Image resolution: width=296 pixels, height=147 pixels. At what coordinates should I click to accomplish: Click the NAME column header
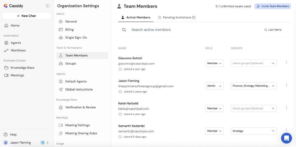(x=122, y=48)
